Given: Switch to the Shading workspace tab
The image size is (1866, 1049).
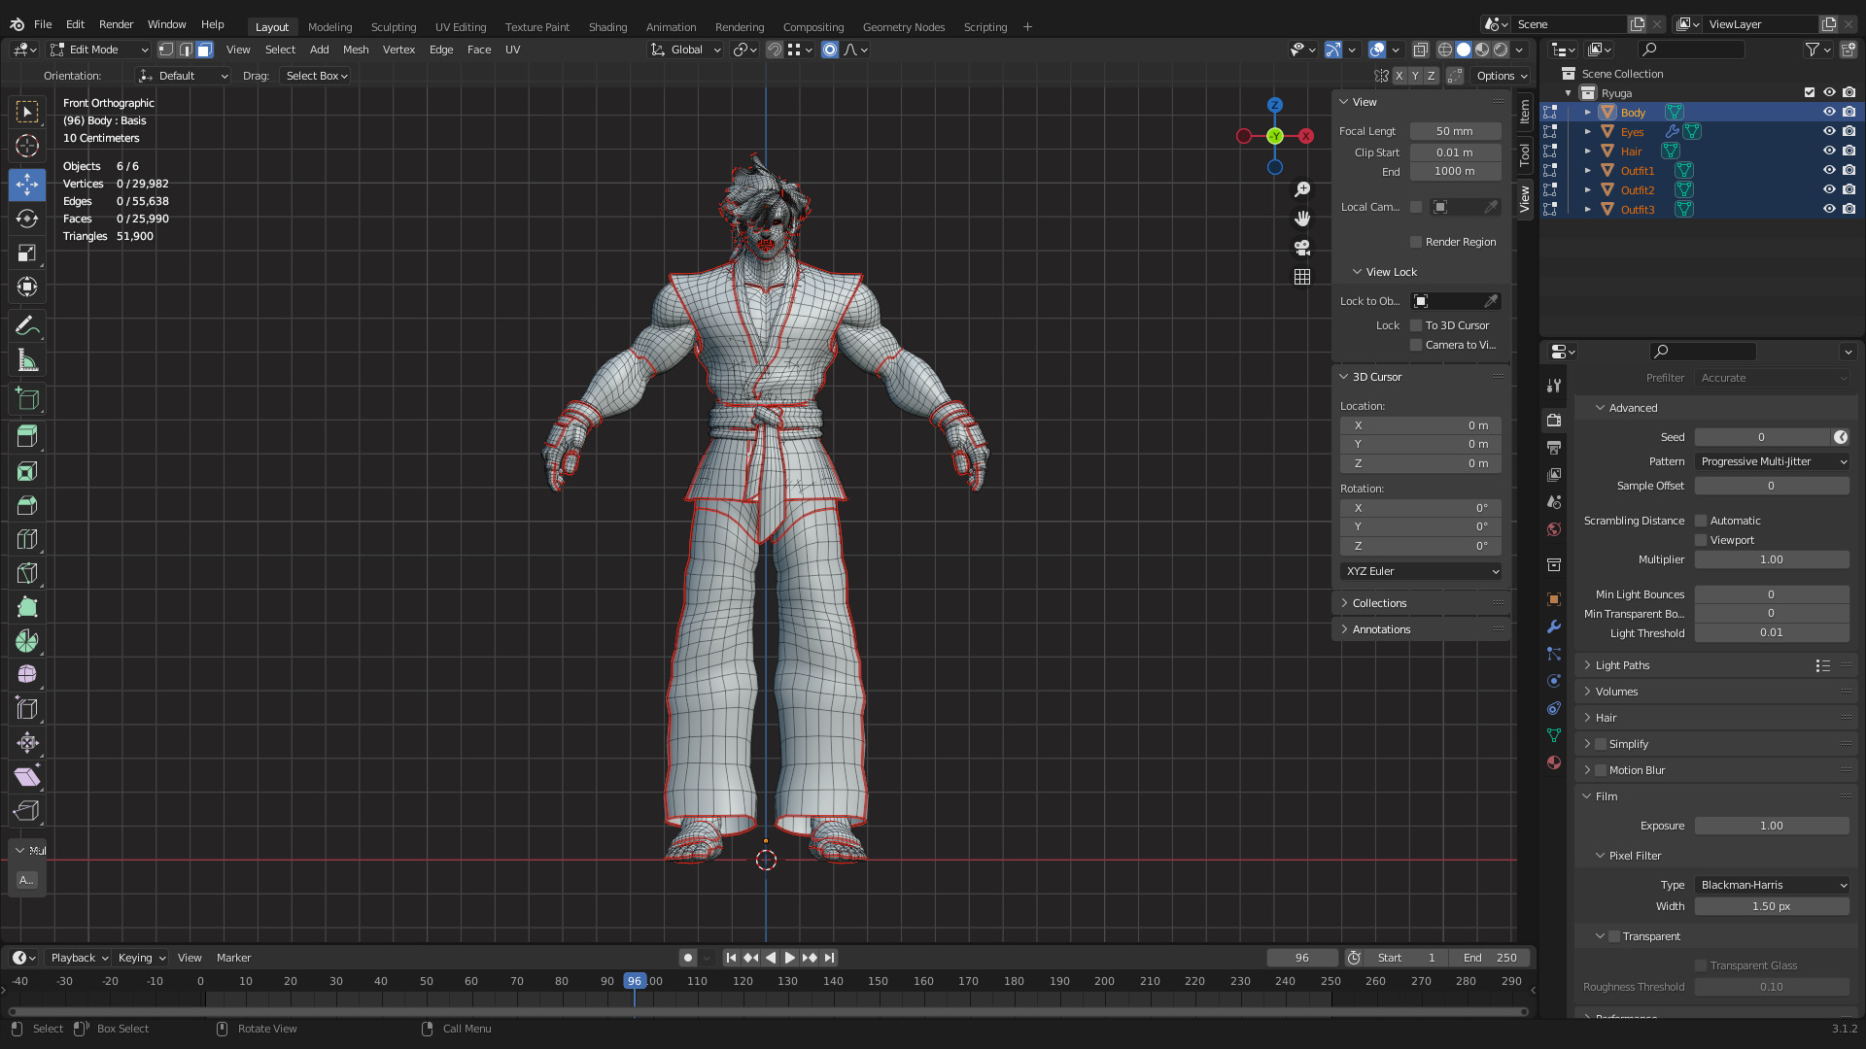Looking at the screenshot, I should point(607,27).
